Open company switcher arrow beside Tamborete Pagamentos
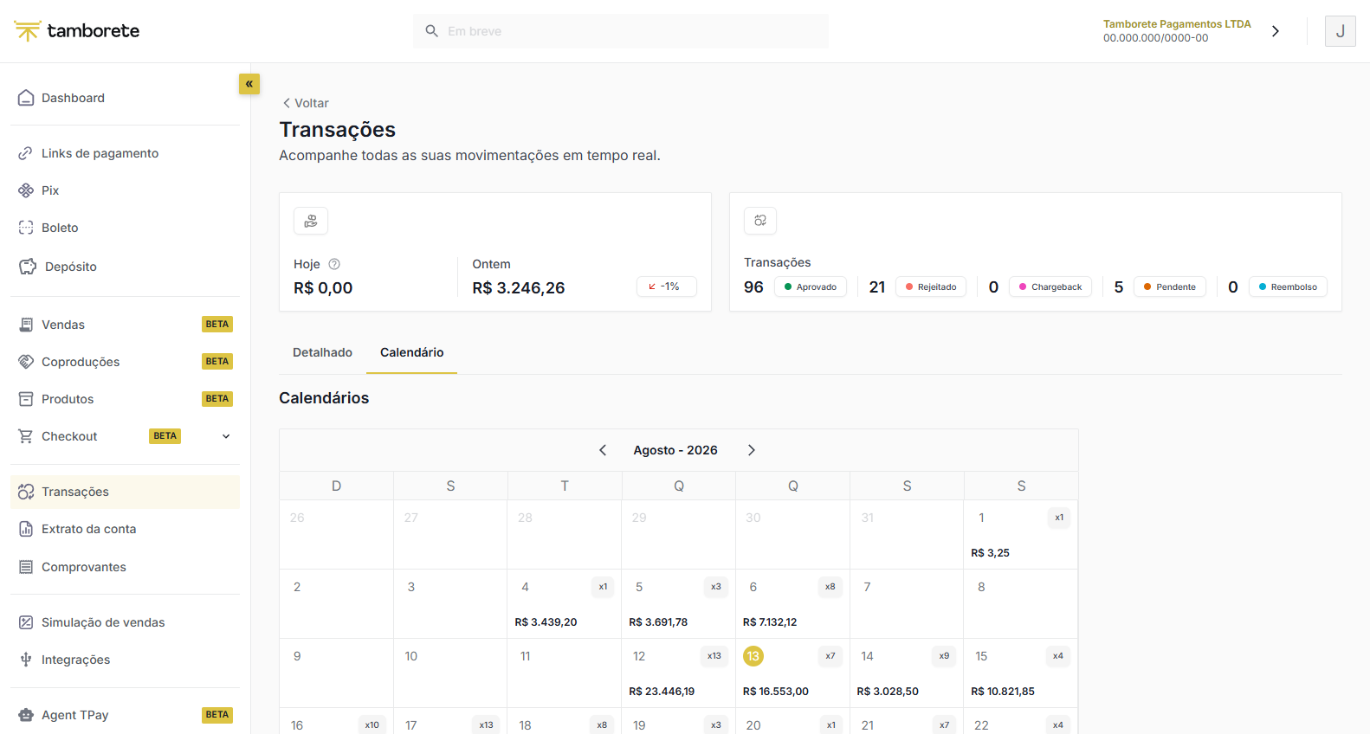Screen dimensions: 1370x734 (1275, 31)
